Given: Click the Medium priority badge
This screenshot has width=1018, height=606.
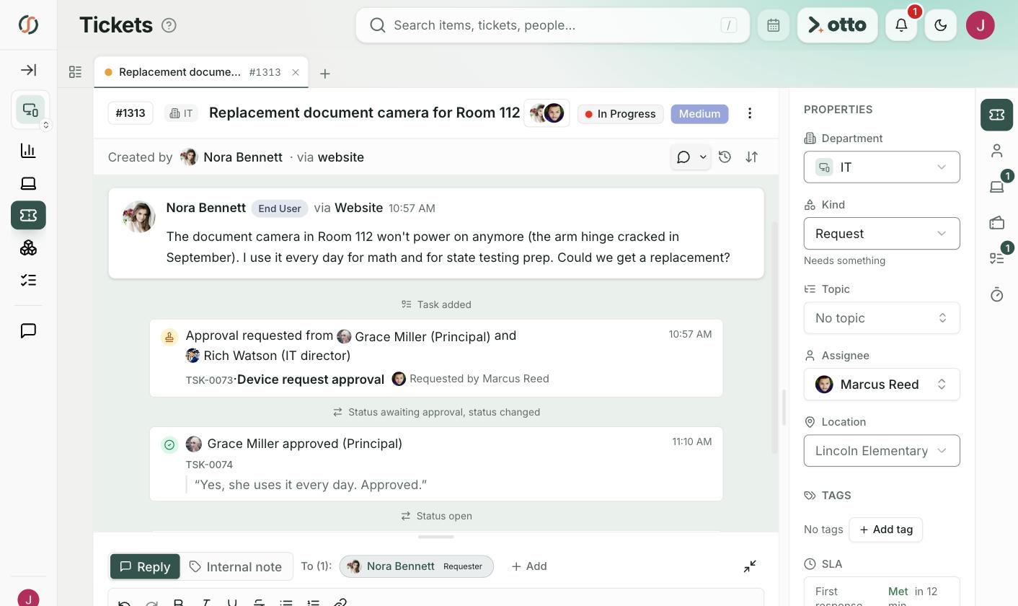Looking at the screenshot, I should click(x=699, y=114).
